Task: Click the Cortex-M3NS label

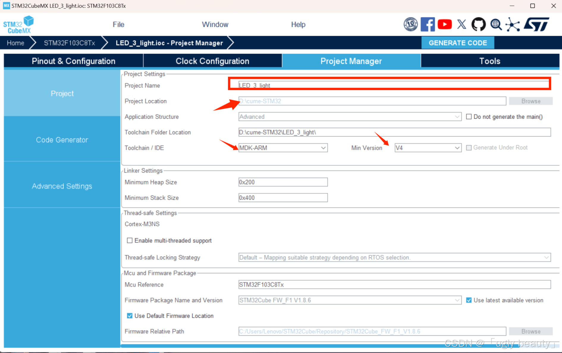Action: coord(142,224)
